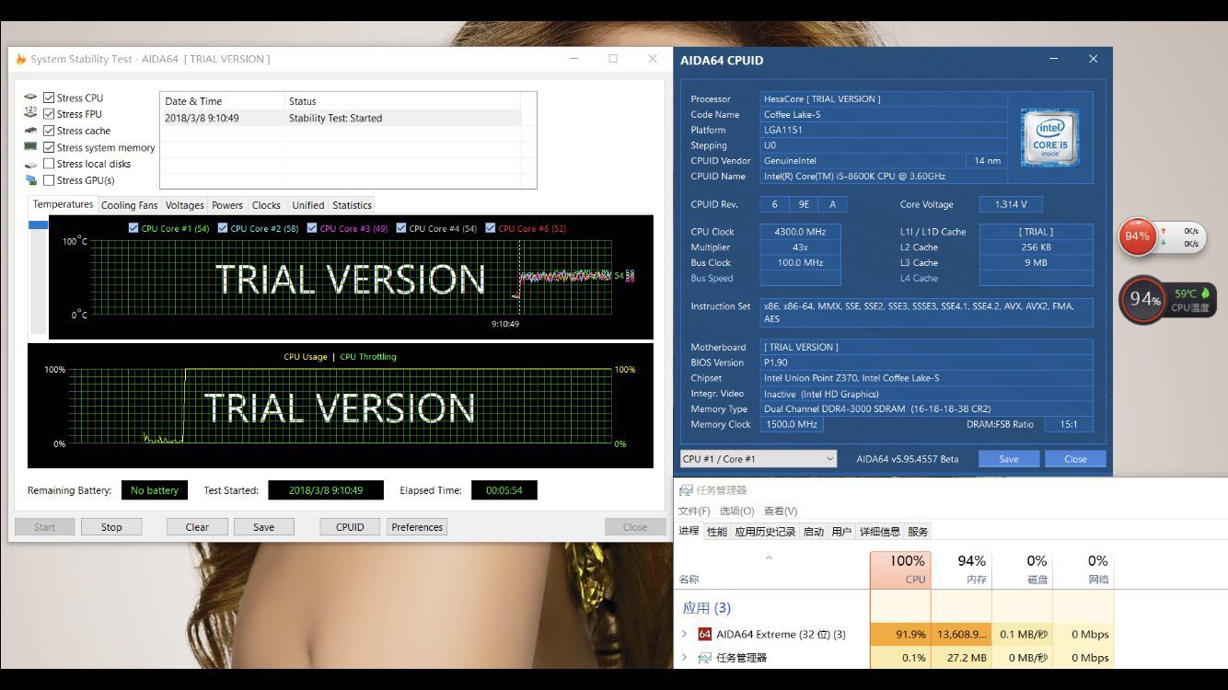Click Save in AIDA64 CPUID window
The width and height of the screenshot is (1228, 690).
(x=1008, y=458)
